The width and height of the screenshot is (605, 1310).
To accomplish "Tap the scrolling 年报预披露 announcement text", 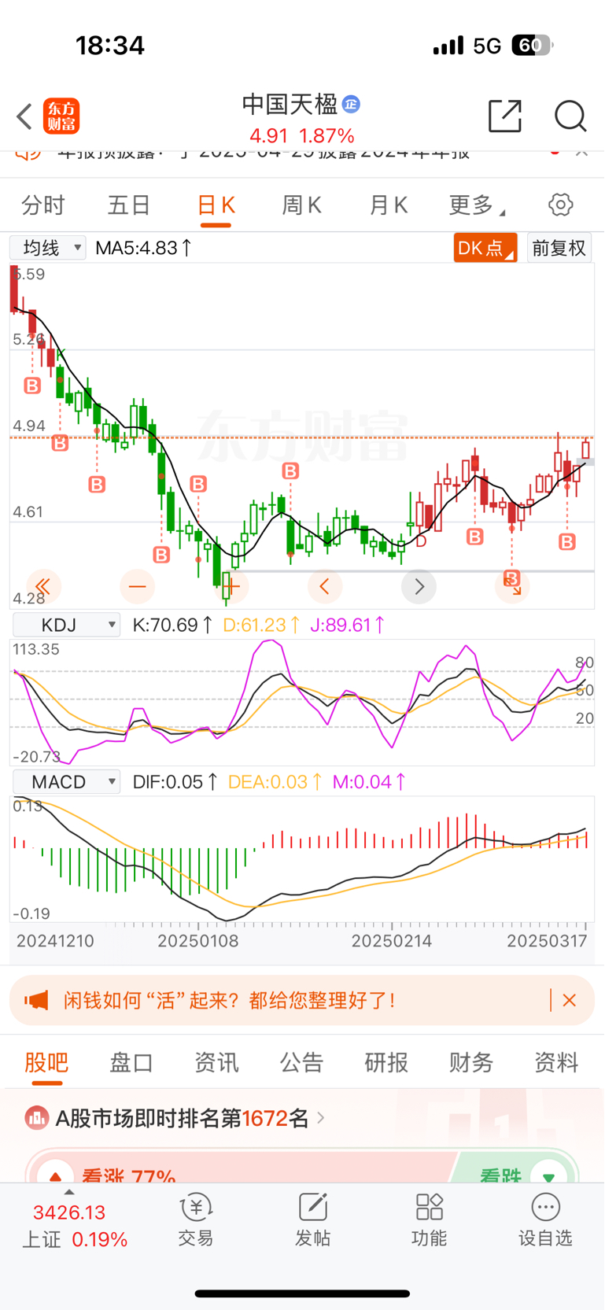I will point(264,152).
